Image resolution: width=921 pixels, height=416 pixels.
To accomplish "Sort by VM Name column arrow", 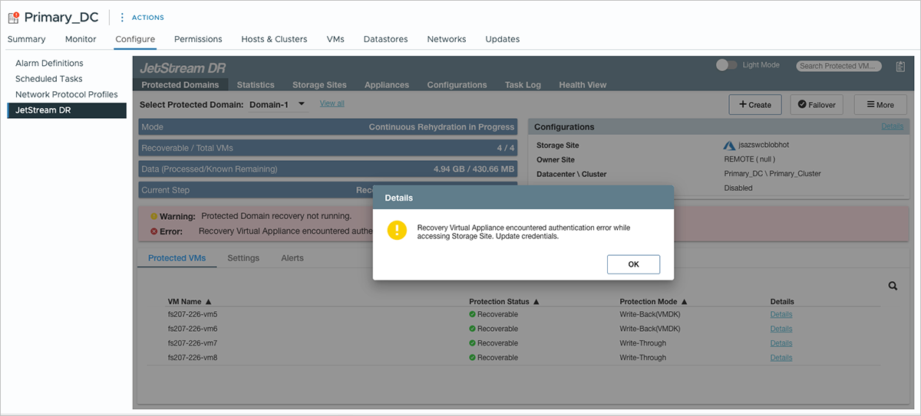I will (209, 302).
